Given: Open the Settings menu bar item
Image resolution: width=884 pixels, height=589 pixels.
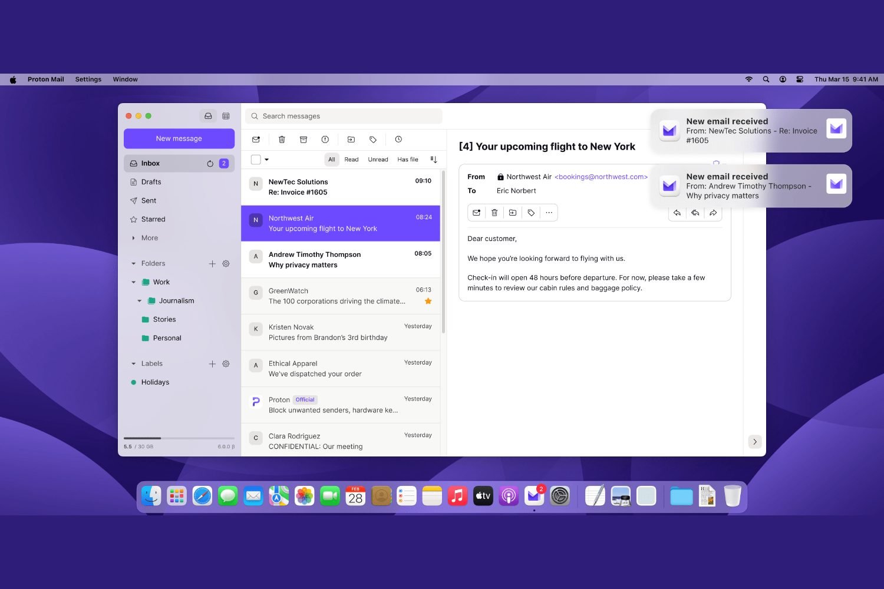Looking at the screenshot, I should point(88,80).
